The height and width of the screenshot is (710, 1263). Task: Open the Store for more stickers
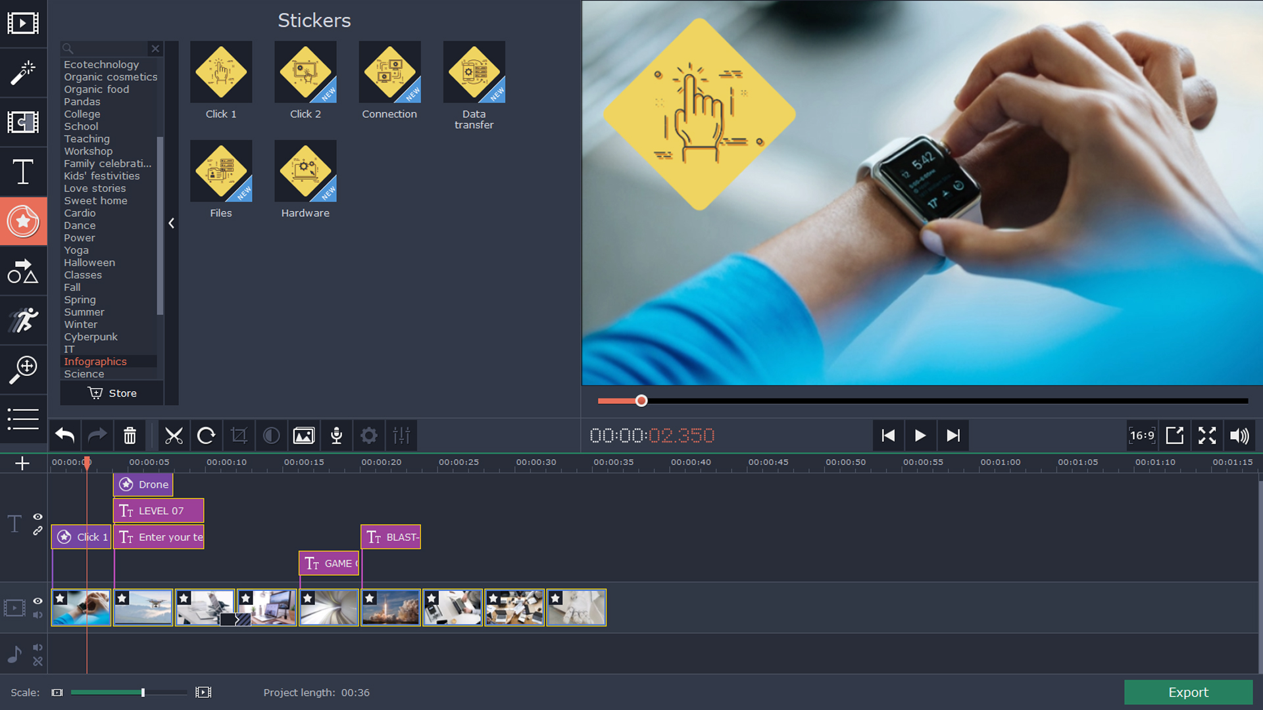pyautogui.click(x=112, y=392)
